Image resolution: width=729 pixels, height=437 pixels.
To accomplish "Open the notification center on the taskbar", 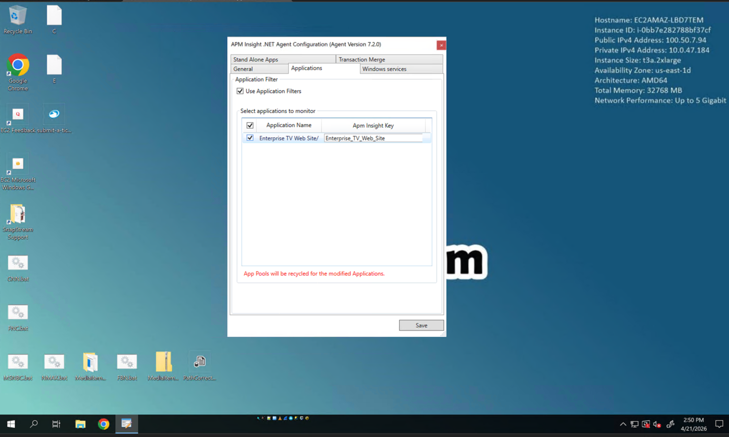I will coord(719,424).
